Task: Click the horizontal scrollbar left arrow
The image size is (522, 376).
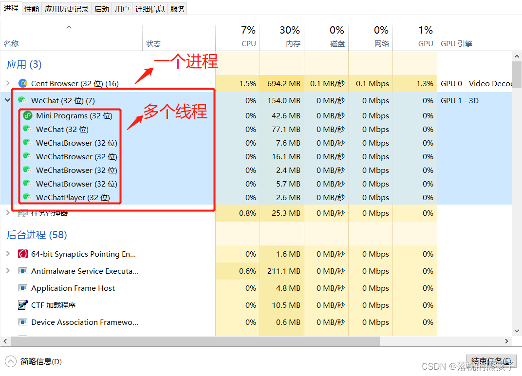Action: coord(5,341)
